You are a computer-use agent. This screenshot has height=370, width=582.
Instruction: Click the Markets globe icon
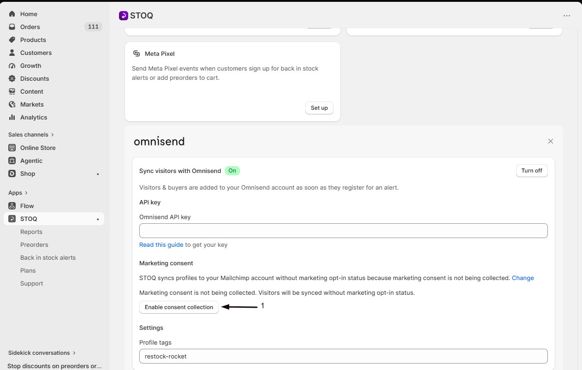12,104
